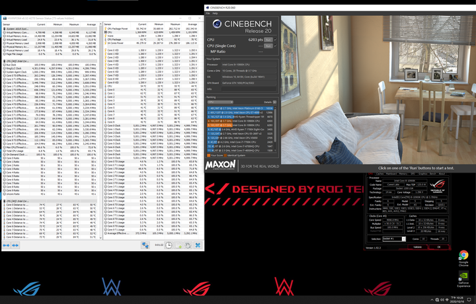Viewport: 476px width, 304px height.
Task: Switch to Memory tab in CPU-Z
Action: coord(403,174)
